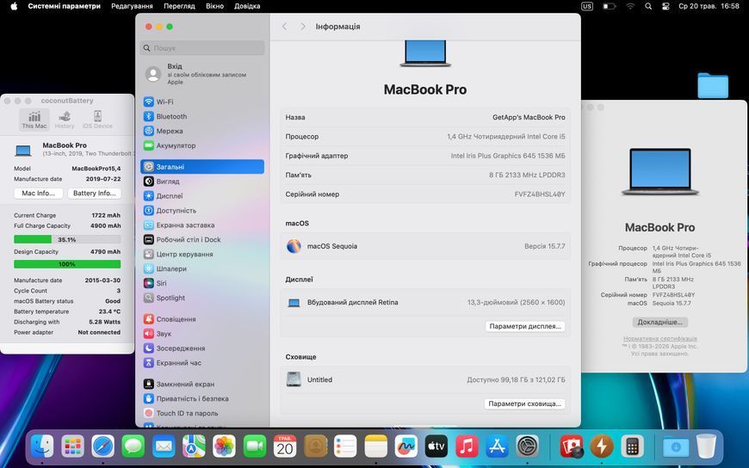Open the Редагування menu
749x468 pixels.
(x=133, y=6)
